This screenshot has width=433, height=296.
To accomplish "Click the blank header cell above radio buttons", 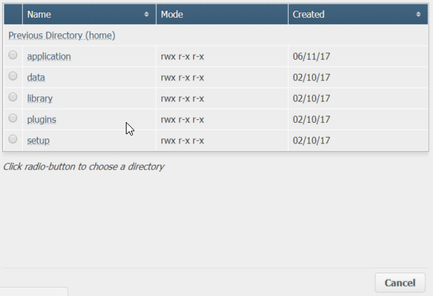I will coord(13,14).
